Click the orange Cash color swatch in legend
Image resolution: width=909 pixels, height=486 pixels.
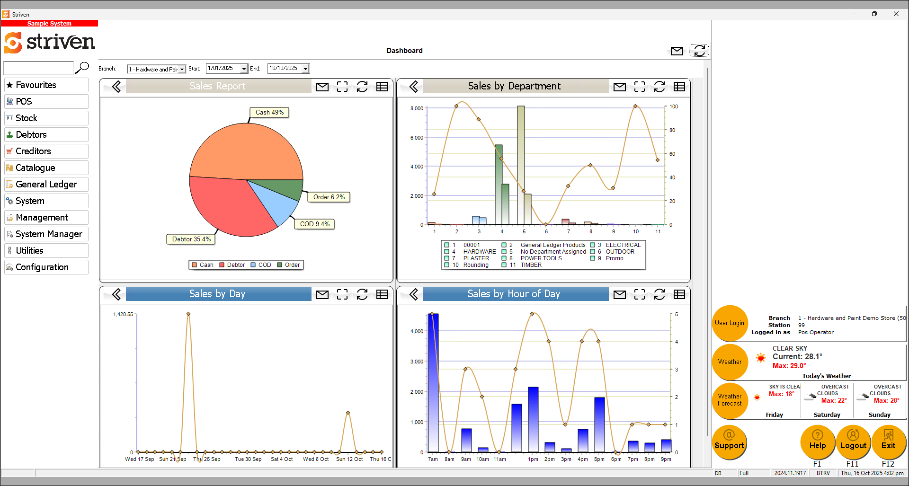tap(194, 265)
